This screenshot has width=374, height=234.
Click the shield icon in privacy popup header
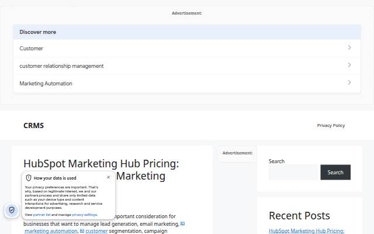tap(29, 178)
